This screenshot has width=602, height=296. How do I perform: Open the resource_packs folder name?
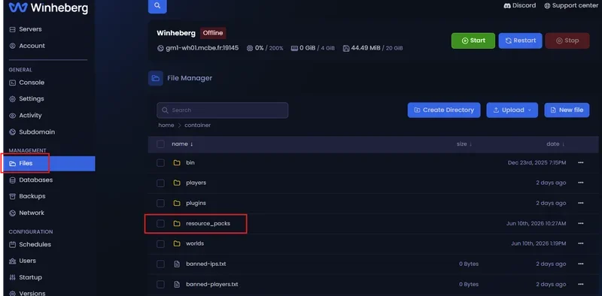[208, 224]
